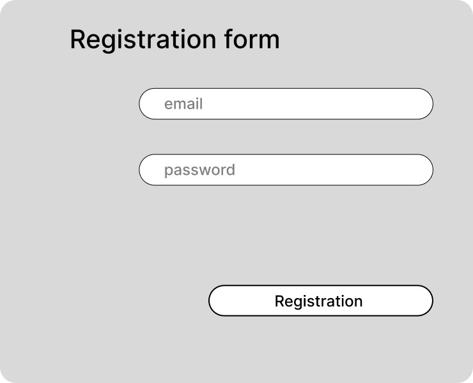The image size is (473, 383).
Task: Focus the password input field
Action: pyautogui.click(x=286, y=170)
